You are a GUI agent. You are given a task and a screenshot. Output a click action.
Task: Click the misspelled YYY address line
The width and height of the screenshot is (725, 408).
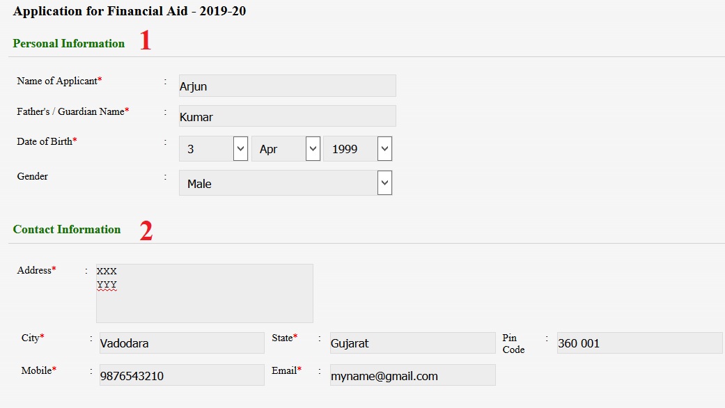point(107,285)
